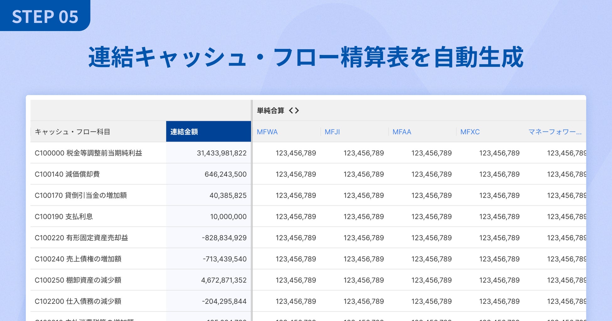Screen dimensions: 612x321
Task: Open the MFAA company column link
Action: tap(402, 132)
